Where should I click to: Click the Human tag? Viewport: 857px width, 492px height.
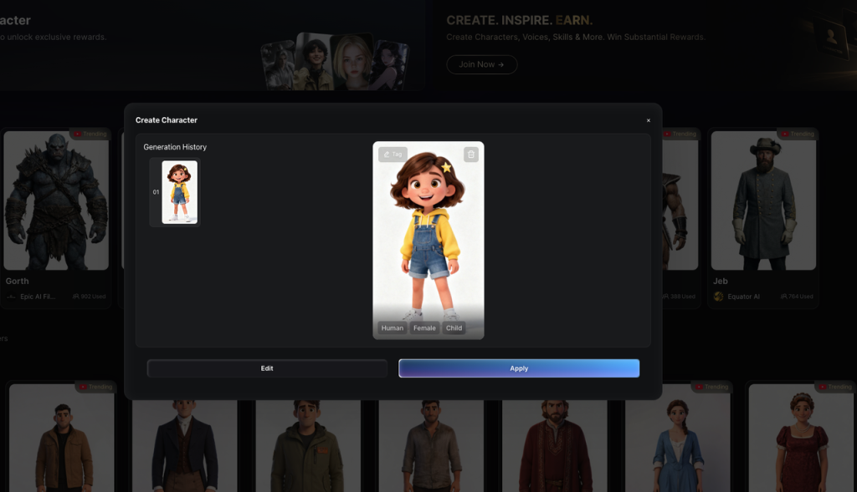[392, 327]
